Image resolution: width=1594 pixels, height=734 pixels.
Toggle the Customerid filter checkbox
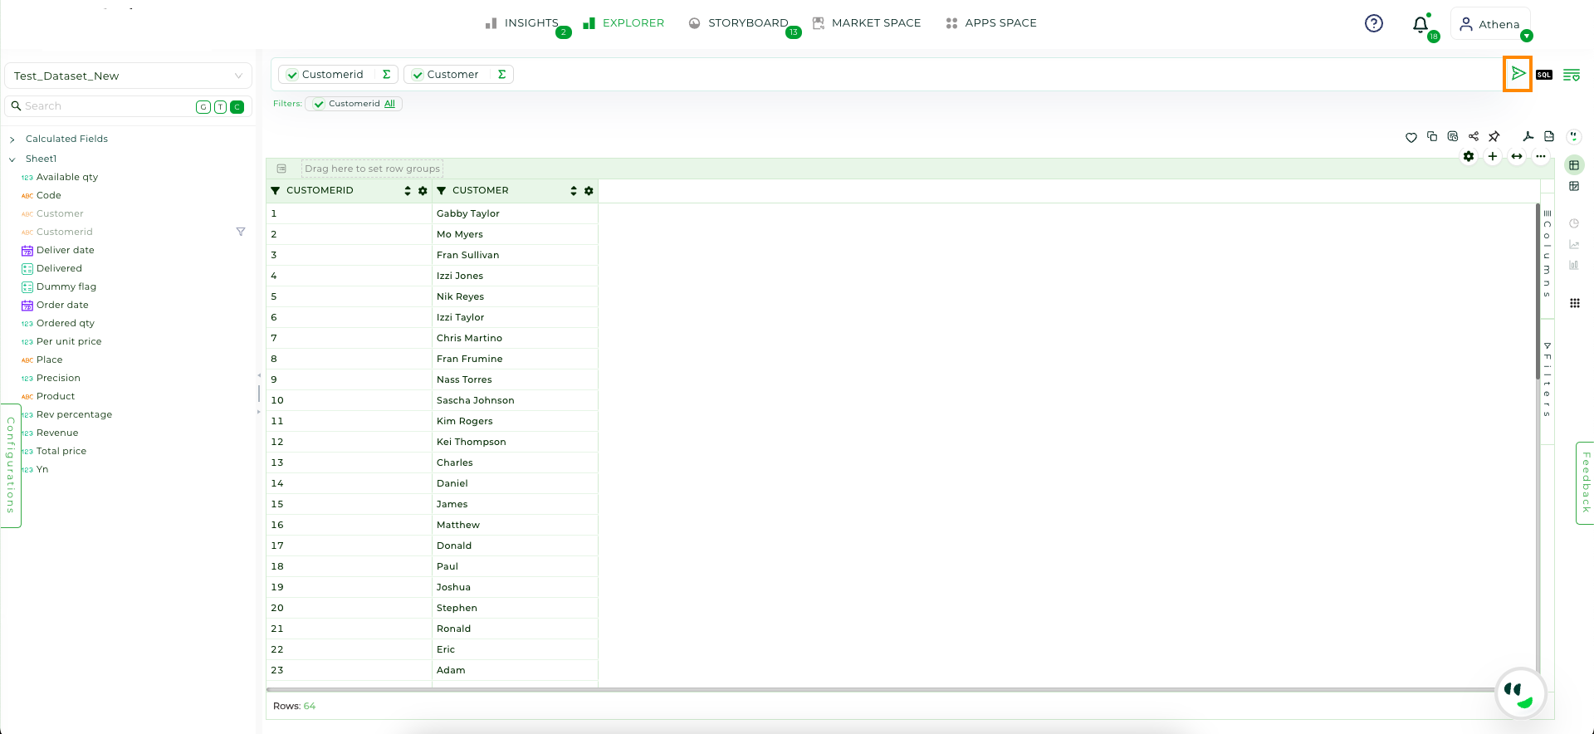coord(319,104)
